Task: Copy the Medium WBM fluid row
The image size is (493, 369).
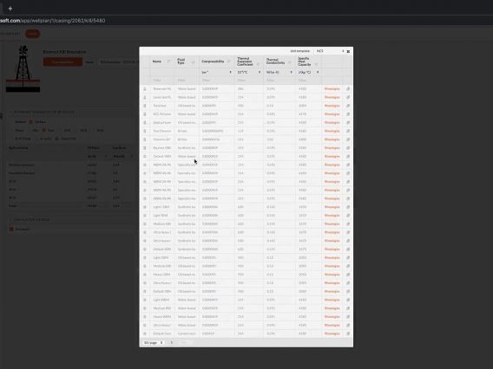Action: point(348,308)
